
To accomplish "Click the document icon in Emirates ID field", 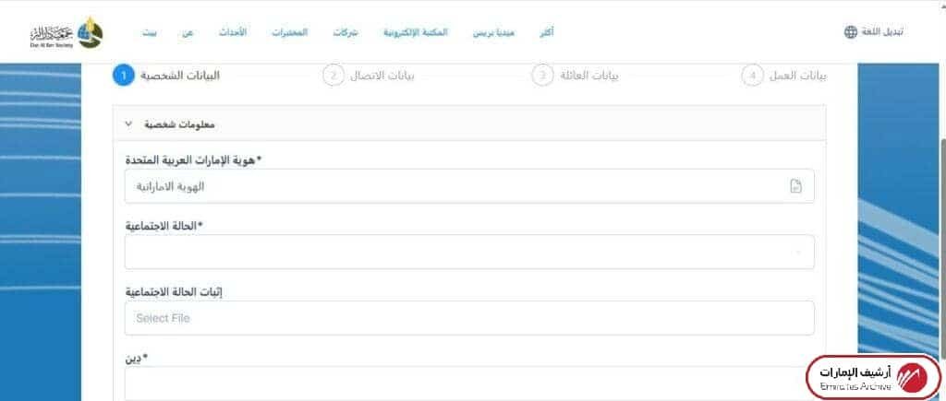I will click(x=795, y=186).
